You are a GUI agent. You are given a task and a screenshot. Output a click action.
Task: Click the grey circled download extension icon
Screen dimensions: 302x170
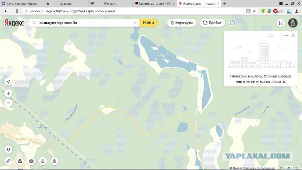point(282,11)
